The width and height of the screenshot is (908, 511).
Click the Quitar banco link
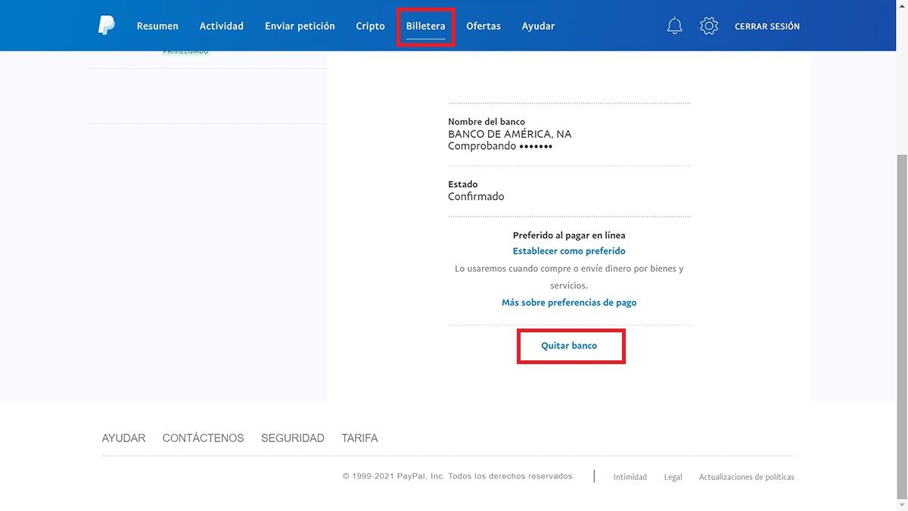point(569,345)
